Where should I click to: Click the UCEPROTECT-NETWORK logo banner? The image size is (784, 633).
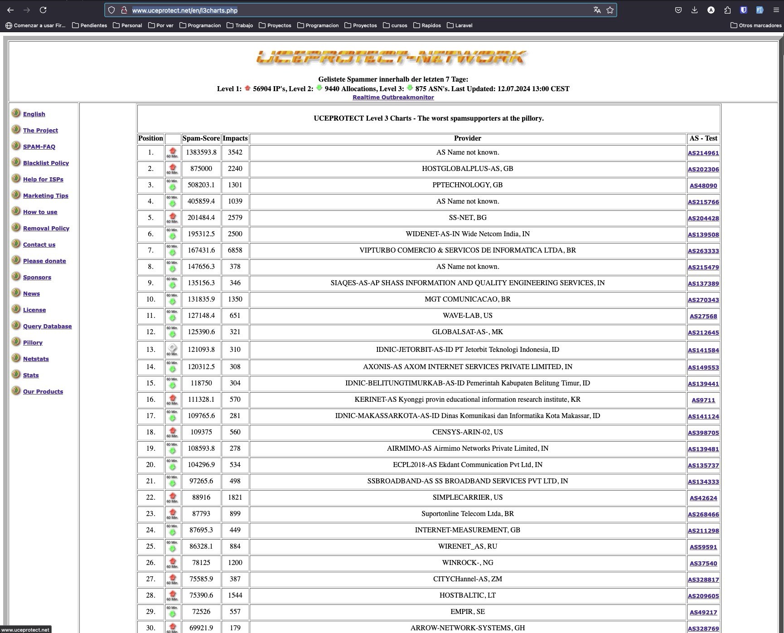tap(392, 58)
